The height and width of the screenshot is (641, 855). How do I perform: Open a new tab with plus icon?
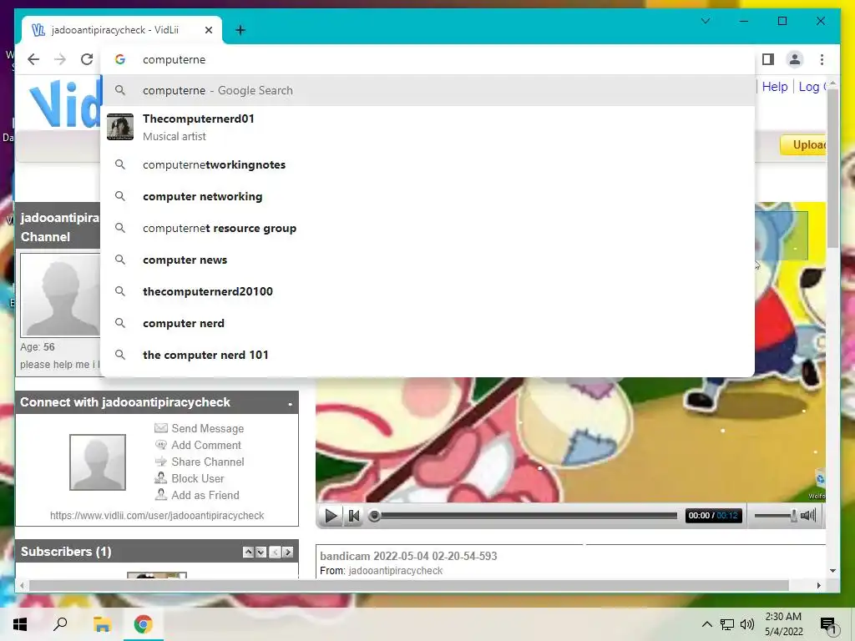point(240,30)
